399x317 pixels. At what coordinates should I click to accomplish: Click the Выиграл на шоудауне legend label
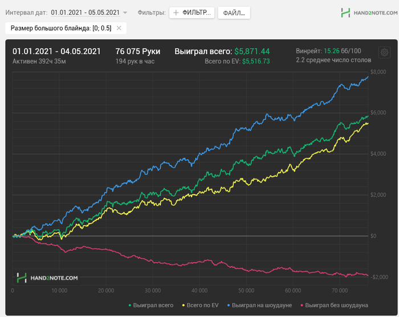[262, 305]
